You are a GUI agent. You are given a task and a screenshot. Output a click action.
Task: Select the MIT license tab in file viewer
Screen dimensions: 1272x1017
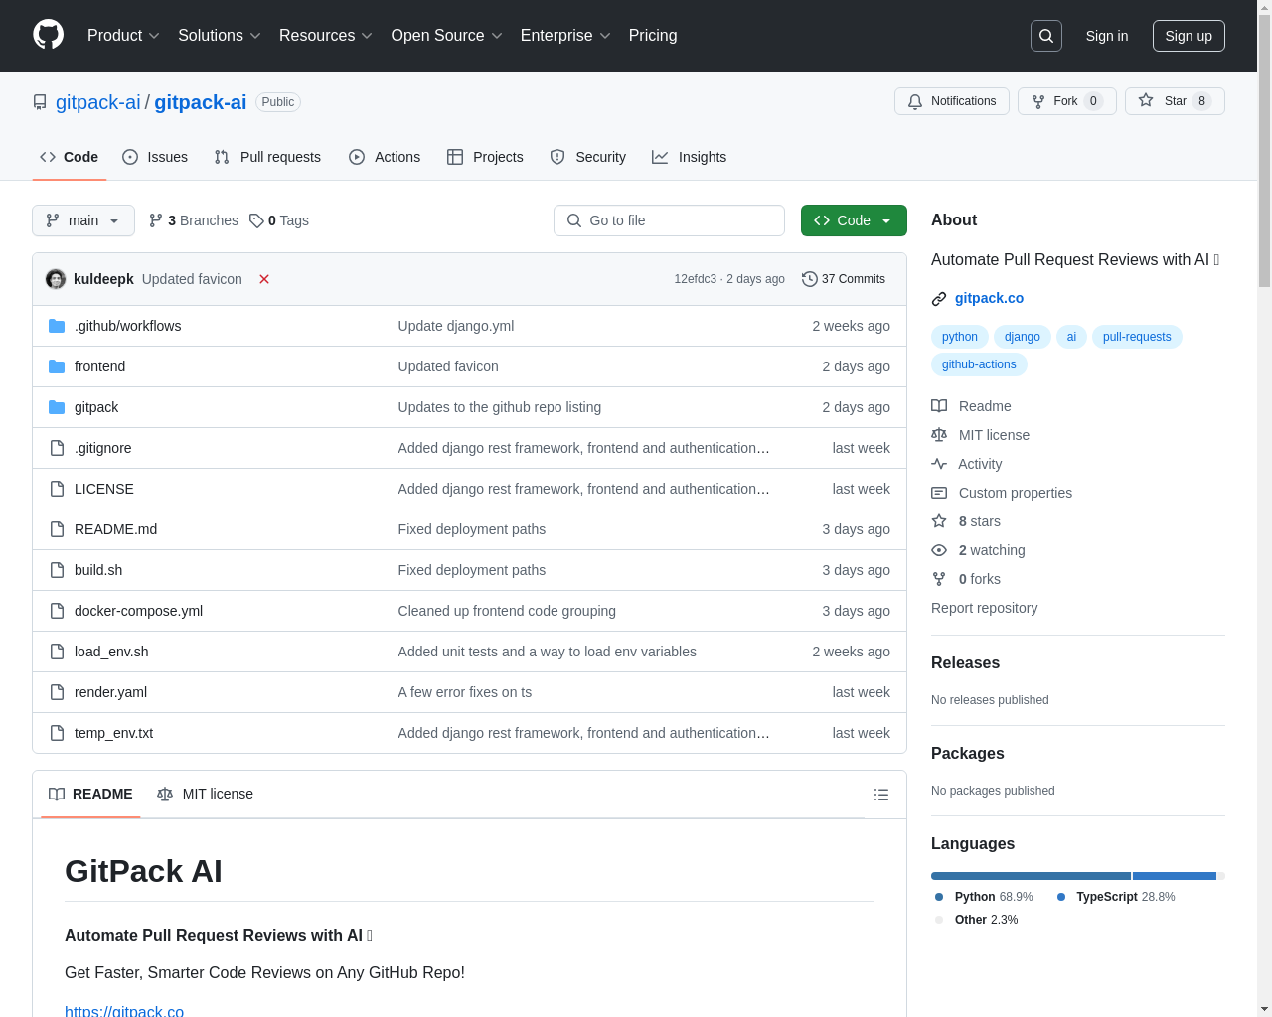tap(205, 795)
